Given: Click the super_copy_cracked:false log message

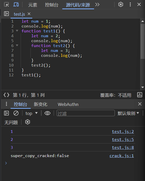Looking at the screenshot, I should point(40,156).
